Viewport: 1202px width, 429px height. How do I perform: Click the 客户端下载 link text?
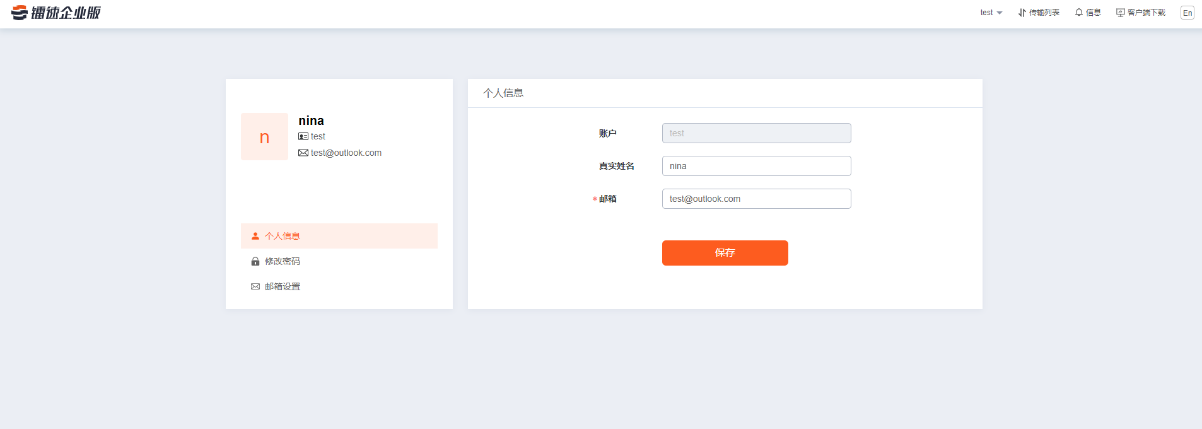(1147, 13)
